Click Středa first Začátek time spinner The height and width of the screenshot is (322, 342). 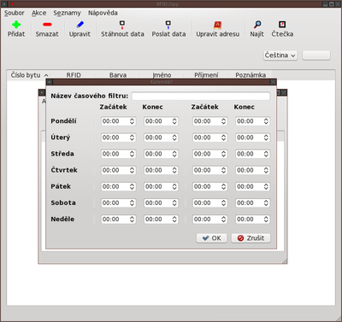pyautogui.click(x=118, y=154)
